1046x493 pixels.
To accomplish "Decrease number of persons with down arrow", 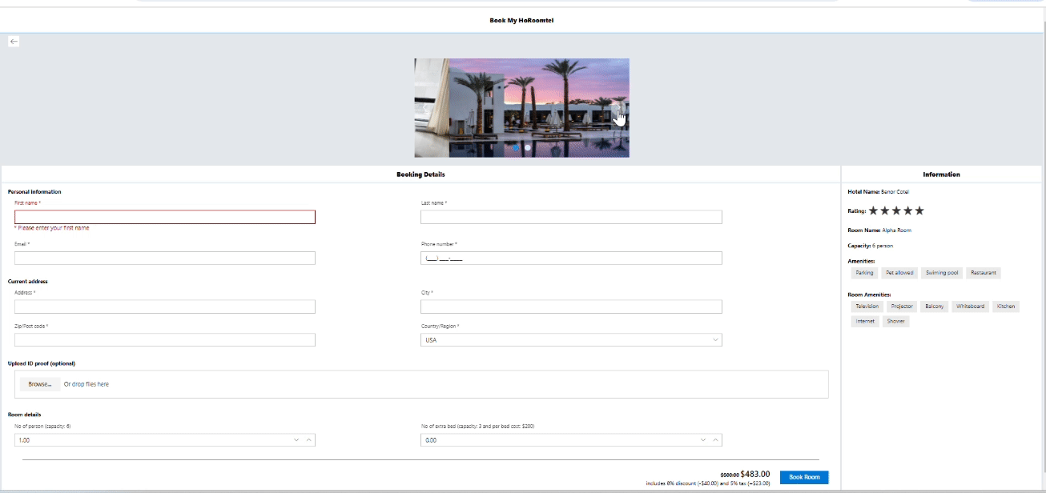I will pyautogui.click(x=296, y=440).
